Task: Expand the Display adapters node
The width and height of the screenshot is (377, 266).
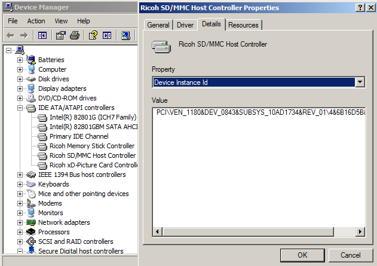Action: (20, 88)
